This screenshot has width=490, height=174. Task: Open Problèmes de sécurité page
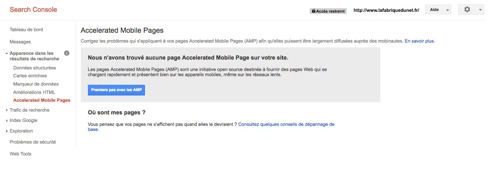coord(32,142)
